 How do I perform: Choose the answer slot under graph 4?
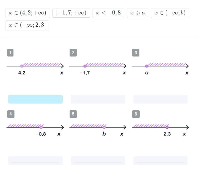coord(35,161)
